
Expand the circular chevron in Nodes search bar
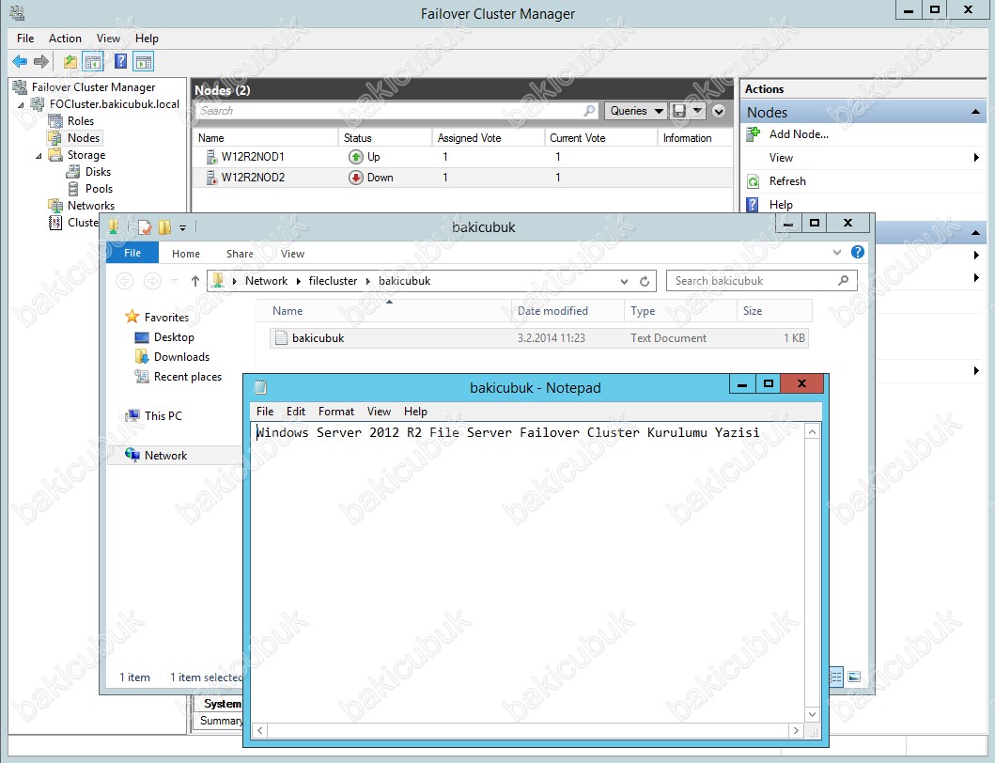[x=719, y=111]
